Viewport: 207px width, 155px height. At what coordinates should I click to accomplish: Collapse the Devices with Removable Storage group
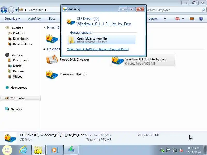[44, 49]
